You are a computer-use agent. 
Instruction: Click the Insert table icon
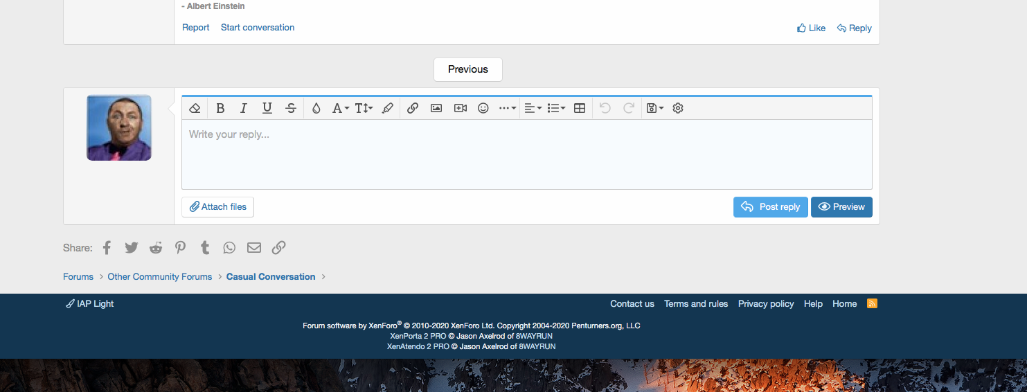[x=580, y=108]
